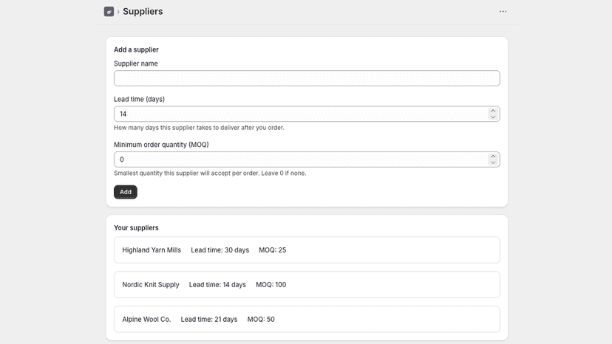The width and height of the screenshot is (612, 344).
Task: Click the 'Smallest quantity' help text
Action: 210,173
